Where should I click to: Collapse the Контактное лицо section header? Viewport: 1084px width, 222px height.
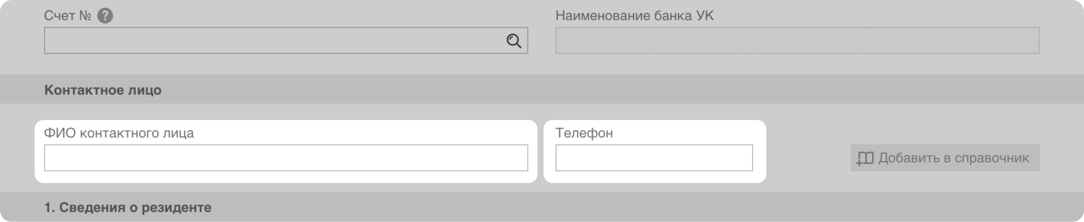(542, 90)
